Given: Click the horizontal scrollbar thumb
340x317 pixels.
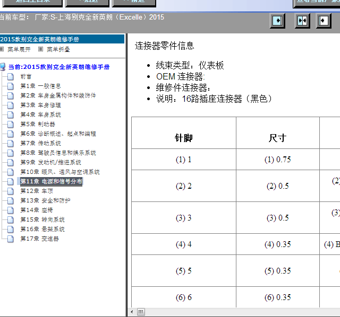Looking at the screenshot, I should pyautogui.click(x=141, y=312).
